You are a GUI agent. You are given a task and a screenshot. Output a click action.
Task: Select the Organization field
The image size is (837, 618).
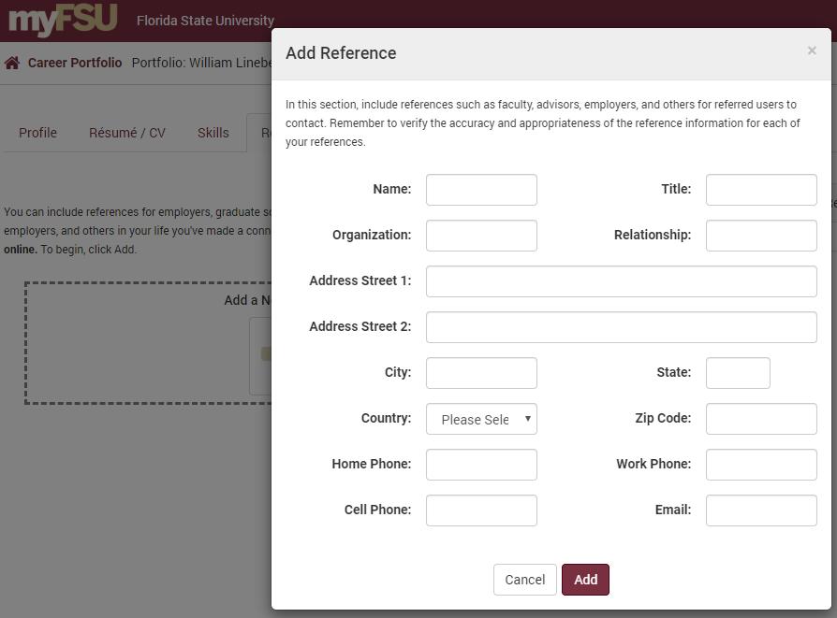[x=481, y=236]
